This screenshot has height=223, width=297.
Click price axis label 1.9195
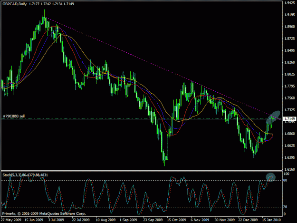pos(289,15)
